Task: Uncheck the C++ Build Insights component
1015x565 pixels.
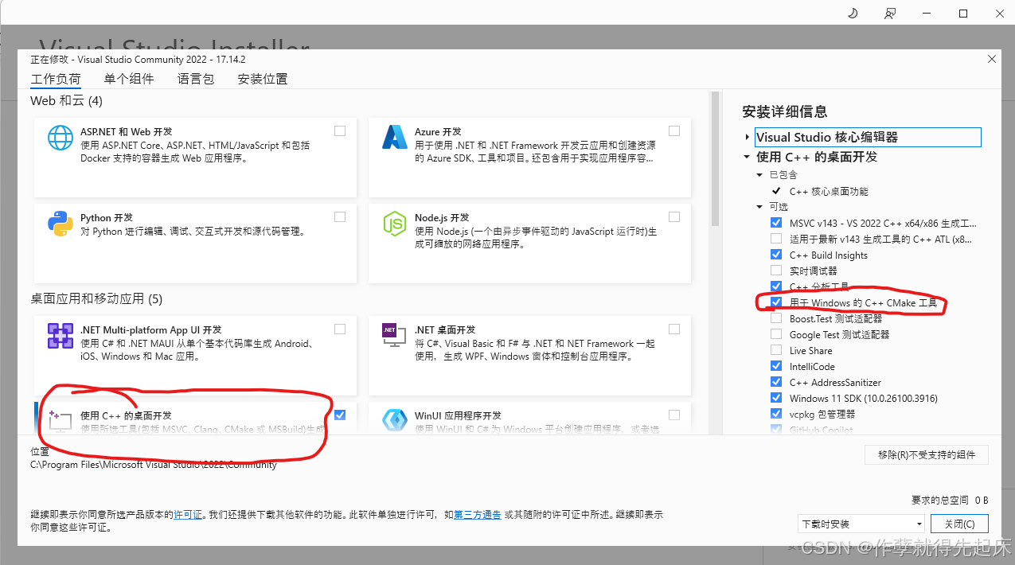Action: (x=776, y=255)
